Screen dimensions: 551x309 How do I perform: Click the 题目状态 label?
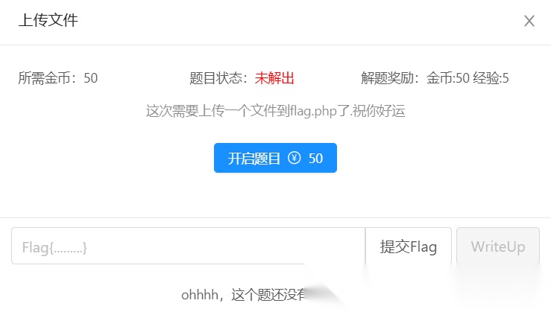click(x=218, y=78)
